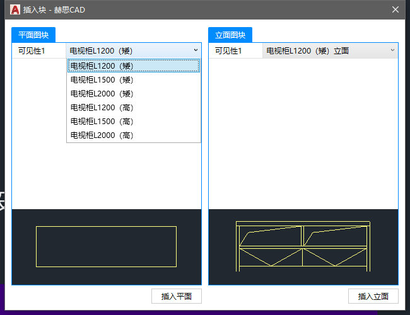Click the plan view rectangle preview
Viewport: 410px width, 315px height.
106,246
